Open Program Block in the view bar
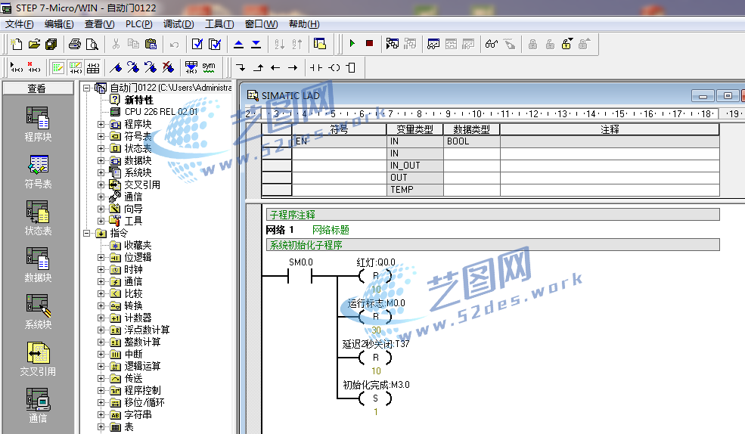The height and width of the screenshot is (434, 745). 38,124
